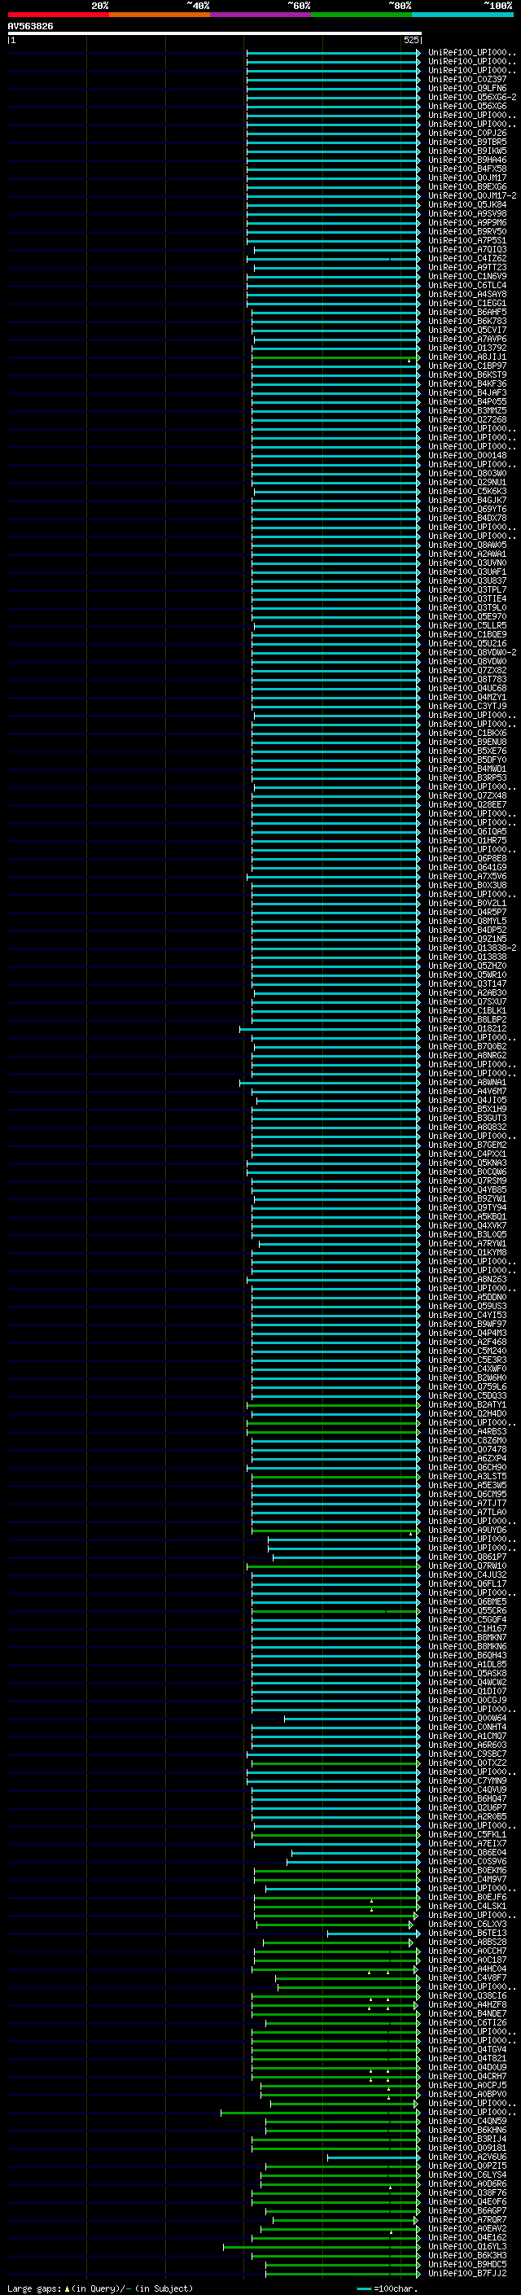
Task: Select the UniRef100_B9RV50 label
Action: [467, 232]
